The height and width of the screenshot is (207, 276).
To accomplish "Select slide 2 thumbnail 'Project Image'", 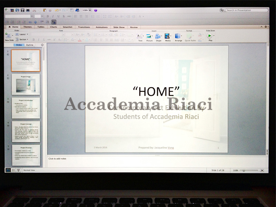I will (26, 84).
